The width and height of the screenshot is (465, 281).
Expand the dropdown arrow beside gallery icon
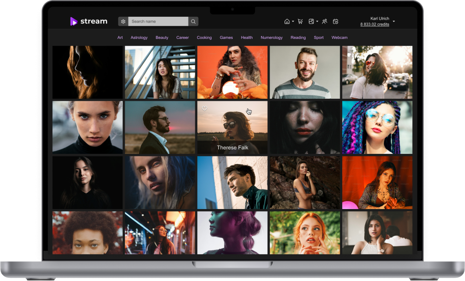317,22
